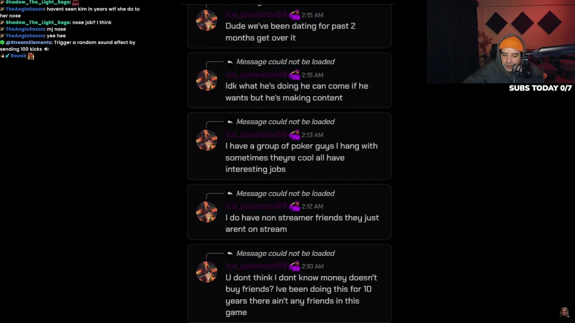Click the small avatar in the bottom-right corner

tap(564, 312)
